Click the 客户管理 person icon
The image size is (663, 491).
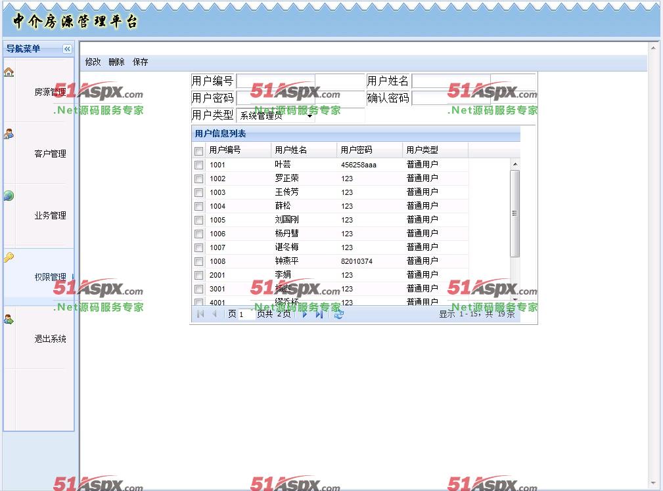[9, 134]
